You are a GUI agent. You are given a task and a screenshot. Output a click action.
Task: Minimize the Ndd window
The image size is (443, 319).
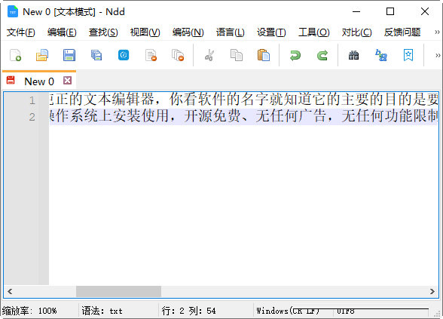pyautogui.click(x=356, y=11)
